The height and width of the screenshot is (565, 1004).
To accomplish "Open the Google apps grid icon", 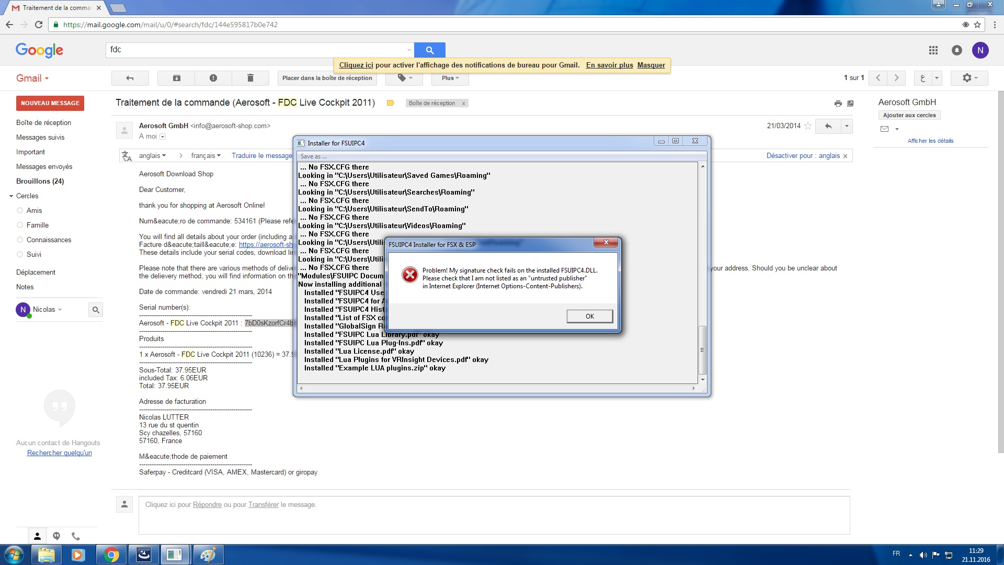I will coord(933,50).
